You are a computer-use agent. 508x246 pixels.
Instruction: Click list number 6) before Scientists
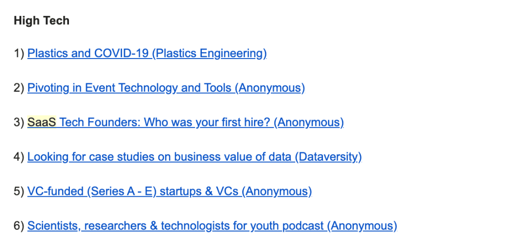(x=19, y=226)
